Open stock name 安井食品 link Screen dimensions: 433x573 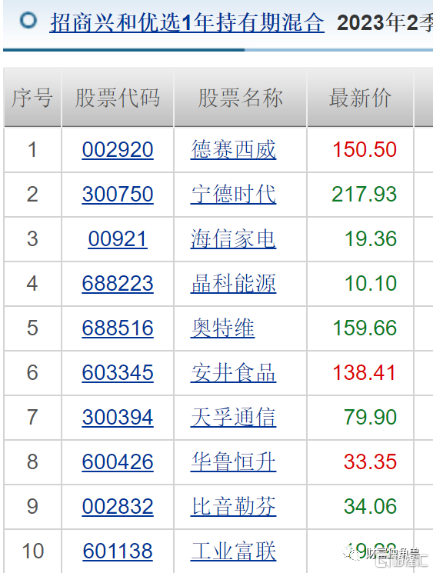click(234, 373)
